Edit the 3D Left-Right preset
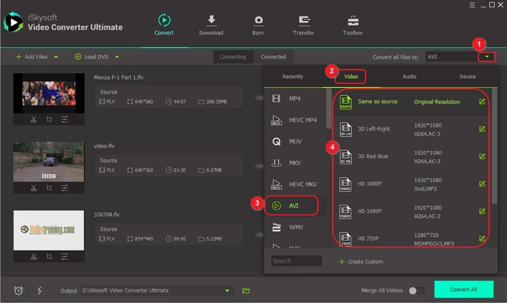Image resolution: width=507 pixels, height=303 pixels. [482, 129]
